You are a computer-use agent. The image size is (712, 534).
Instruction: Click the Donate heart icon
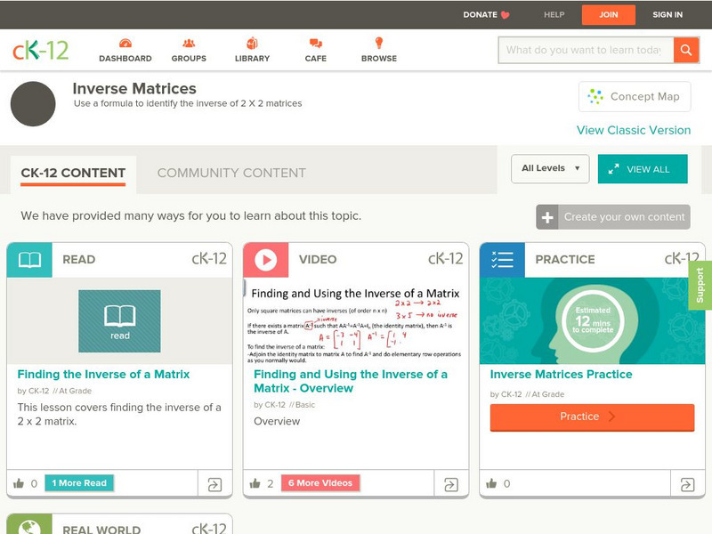[505, 15]
